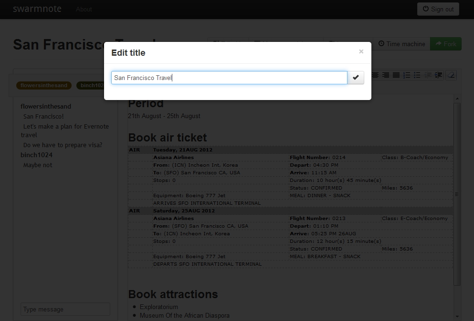Click the swarmnote logo
Viewport: 474px width, 321px height.
tap(37, 9)
